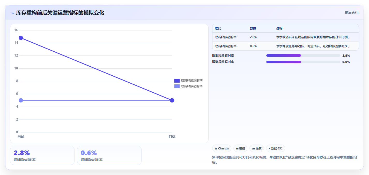Image resolution: width=369 pixels, height=175 pixels.
Task: Click the progress bar labeled 2.8%
Action: pos(303,55)
